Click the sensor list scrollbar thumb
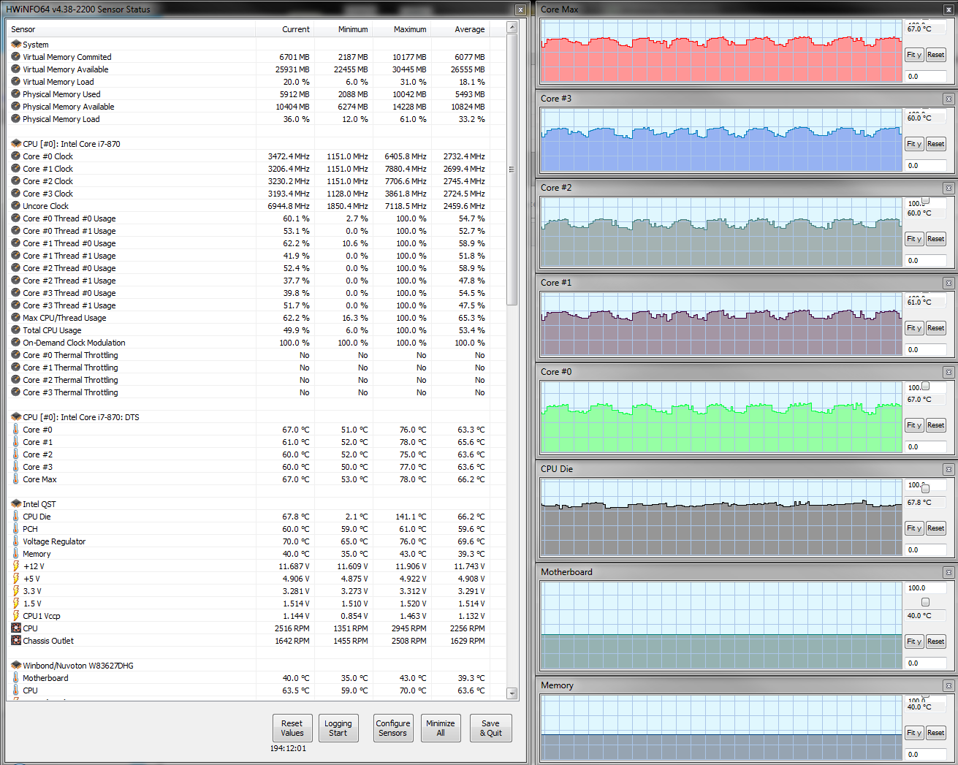The width and height of the screenshot is (958, 765). (512, 169)
